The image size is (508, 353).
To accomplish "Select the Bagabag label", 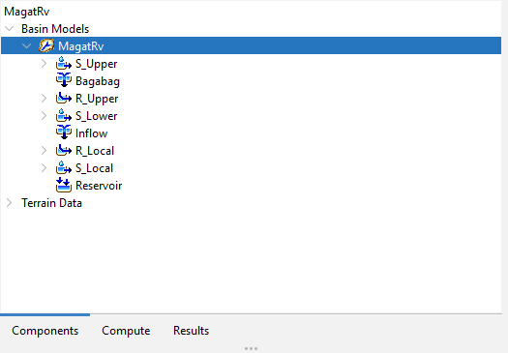I will coord(98,81).
